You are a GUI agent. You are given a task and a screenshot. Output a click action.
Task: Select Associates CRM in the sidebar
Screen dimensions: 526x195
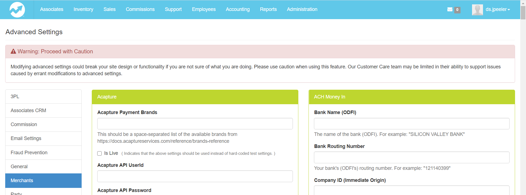pyautogui.click(x=43, y=110)
